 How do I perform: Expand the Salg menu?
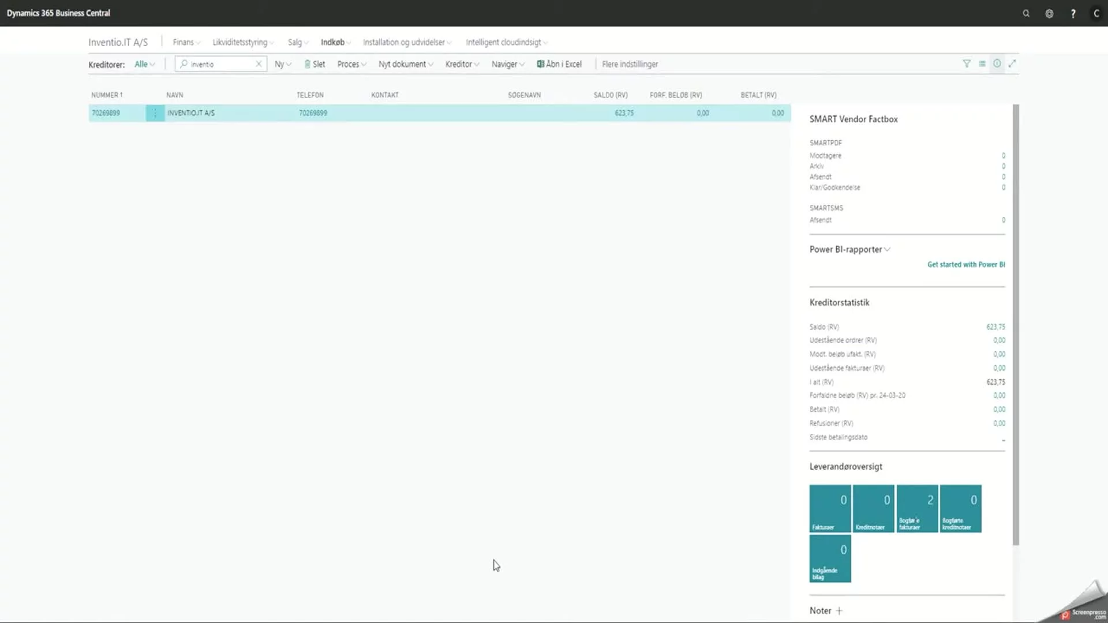pos(298,42)
